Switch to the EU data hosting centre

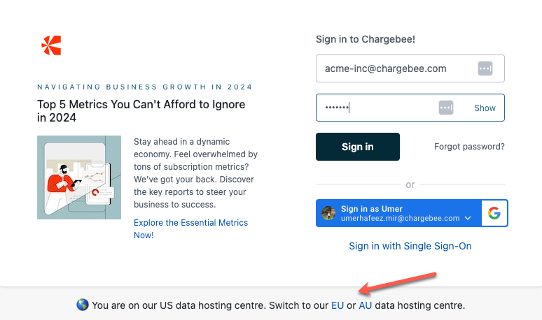(x=338, y=305)
